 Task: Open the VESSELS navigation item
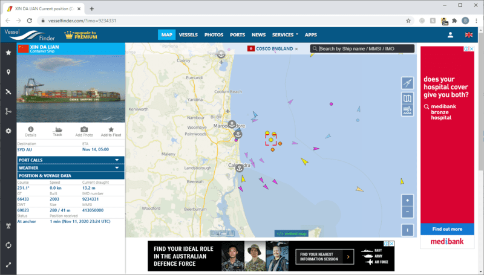tap(188, 35)
